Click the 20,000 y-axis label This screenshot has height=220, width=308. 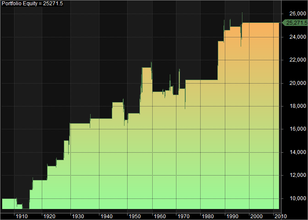[298, 83]
